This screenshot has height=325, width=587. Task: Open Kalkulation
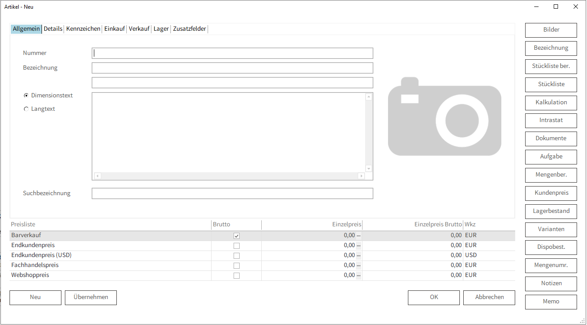[551, 103]
